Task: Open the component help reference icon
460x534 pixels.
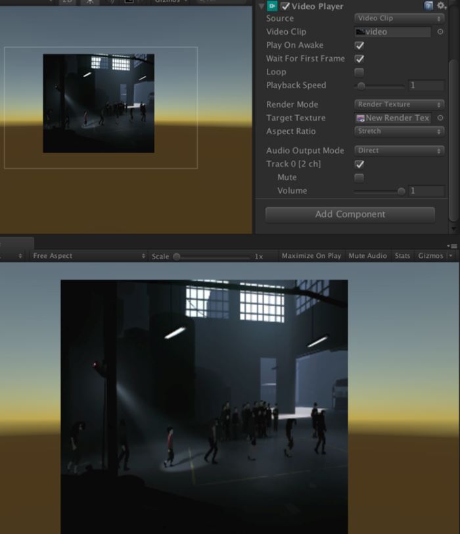Action: (428, 6)
